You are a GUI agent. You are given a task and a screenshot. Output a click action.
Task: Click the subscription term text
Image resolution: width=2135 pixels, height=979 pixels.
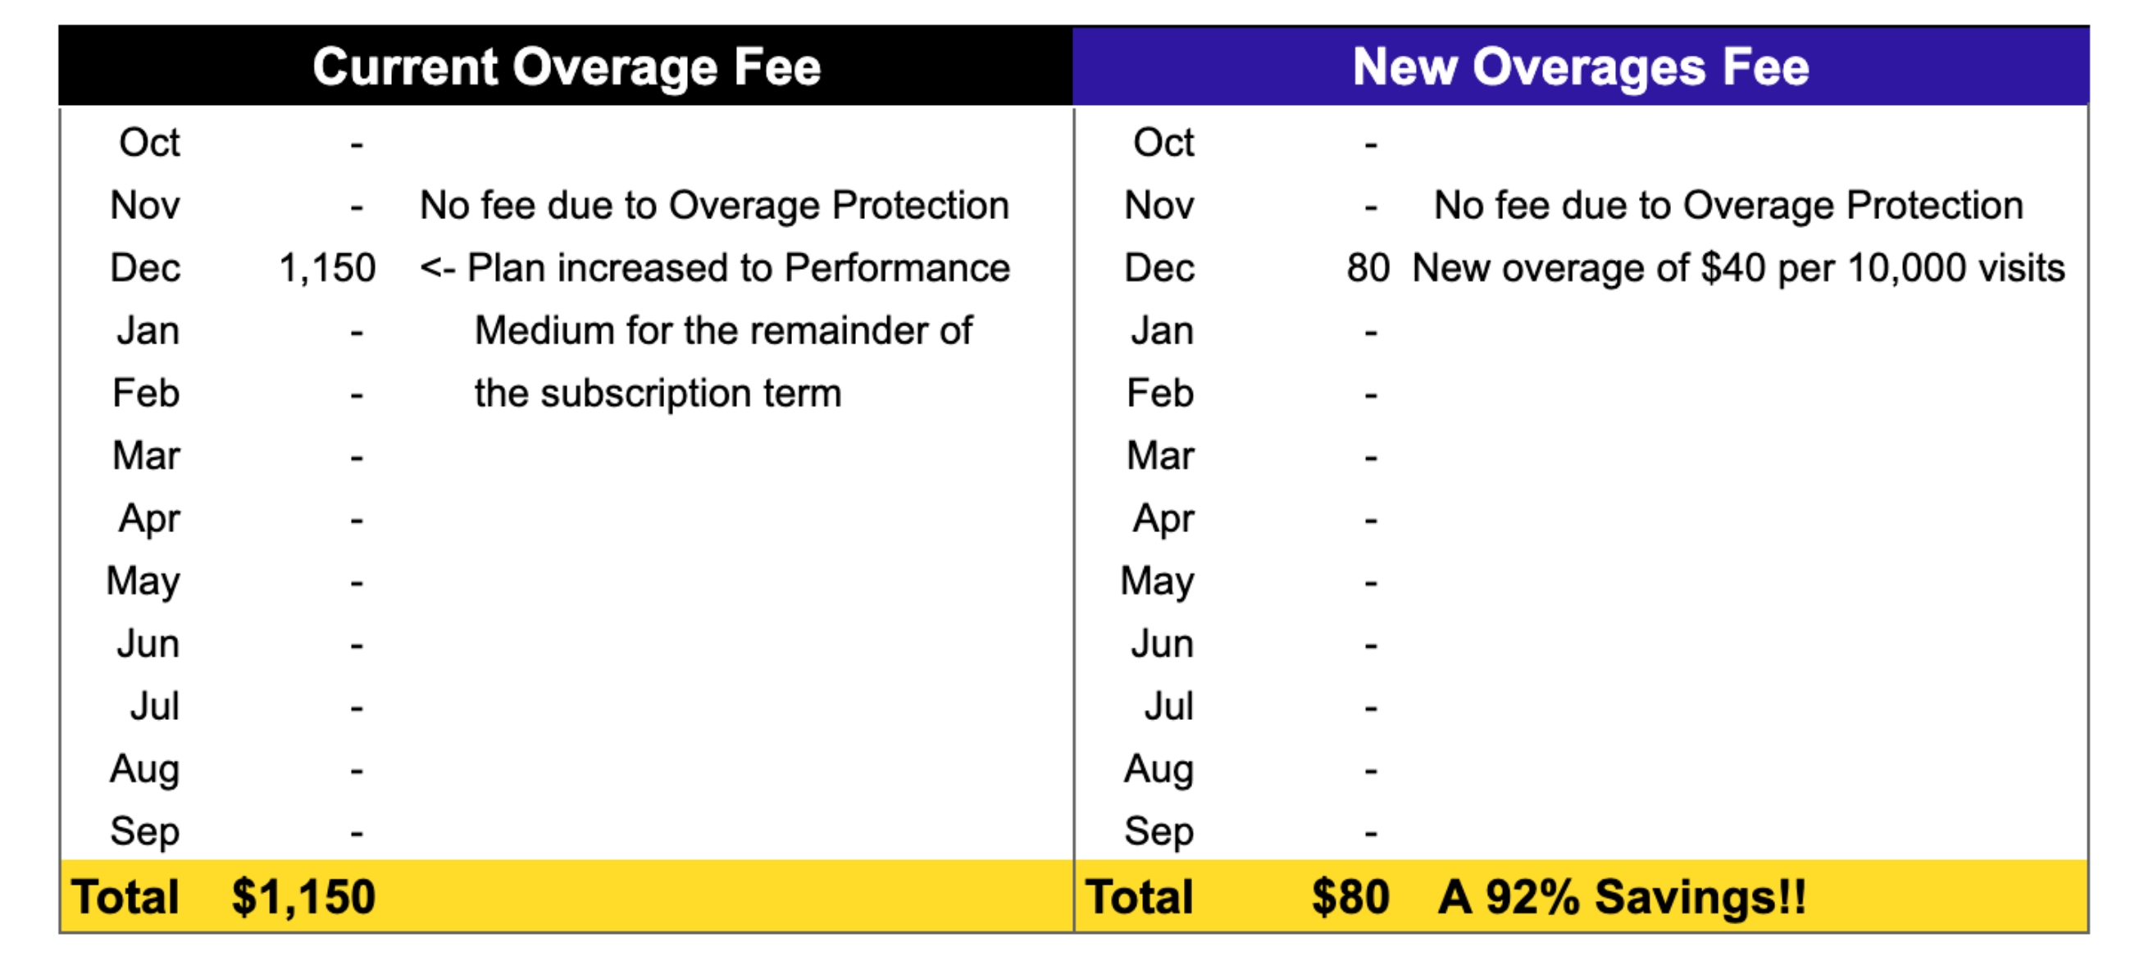click(x=658, y=393)
